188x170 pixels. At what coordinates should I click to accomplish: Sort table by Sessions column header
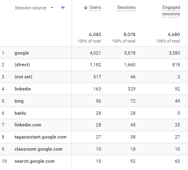click(x=126, y=7)
